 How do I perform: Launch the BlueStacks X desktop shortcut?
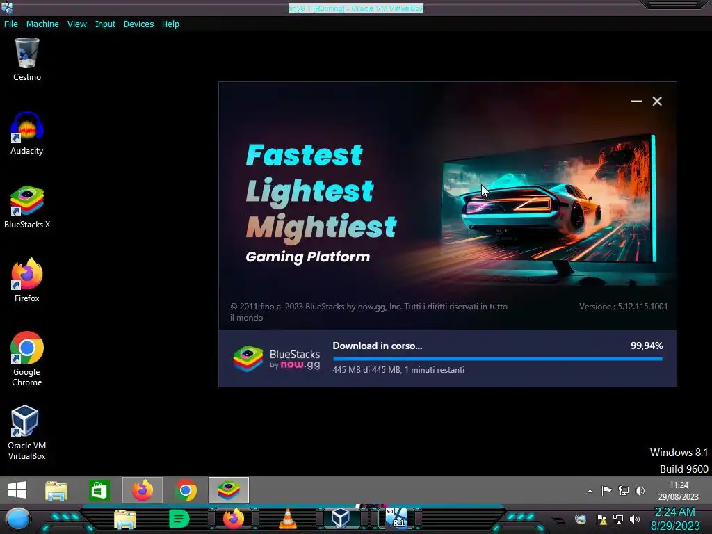27,207
